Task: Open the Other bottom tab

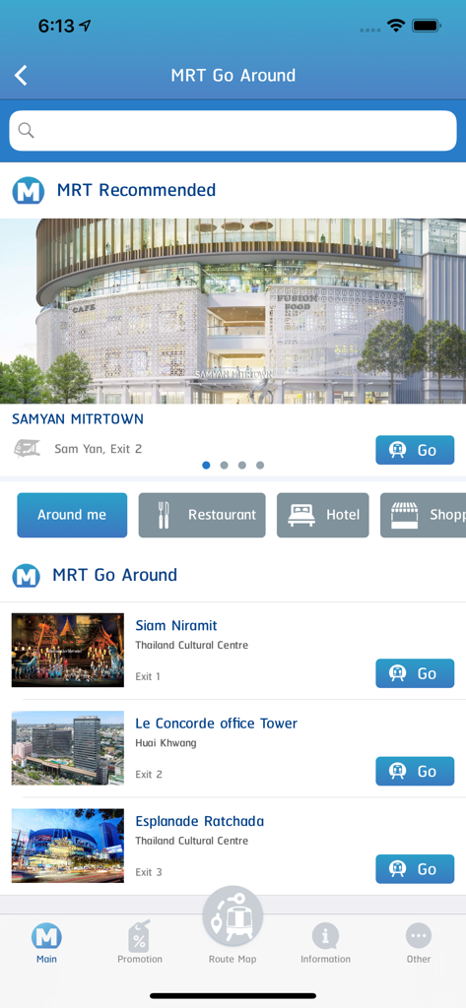Action: click(x=419, y=943)
